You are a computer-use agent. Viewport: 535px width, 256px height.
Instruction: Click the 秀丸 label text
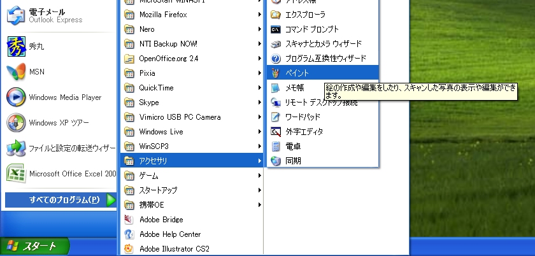click(36, 46)
